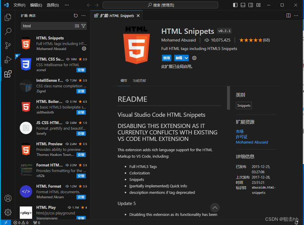
Task: Toggle the bottom panel layout
Action: (x=243, y=5)
